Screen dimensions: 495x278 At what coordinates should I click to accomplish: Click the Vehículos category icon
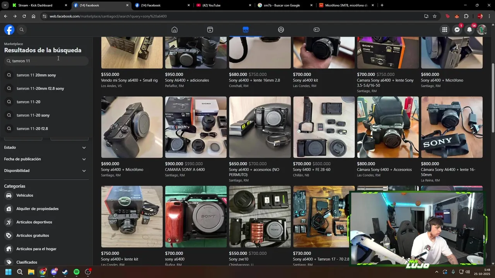click(9, 195)
